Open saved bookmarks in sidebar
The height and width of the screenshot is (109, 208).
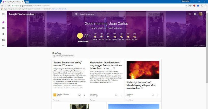coord(3,34)
